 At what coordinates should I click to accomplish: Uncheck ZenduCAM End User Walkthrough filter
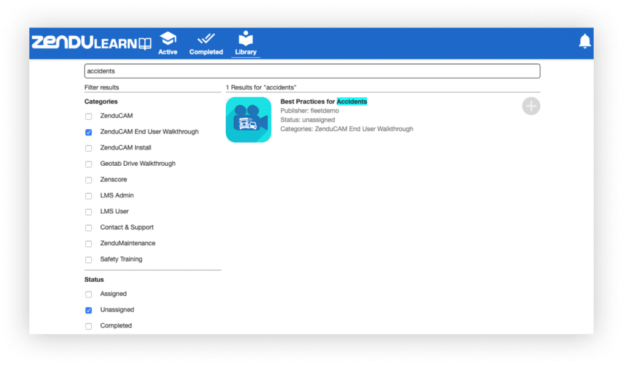click(89, 132)
